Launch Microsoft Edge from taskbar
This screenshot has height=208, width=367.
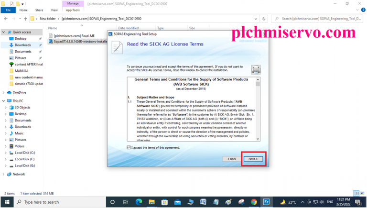(139, 202)
